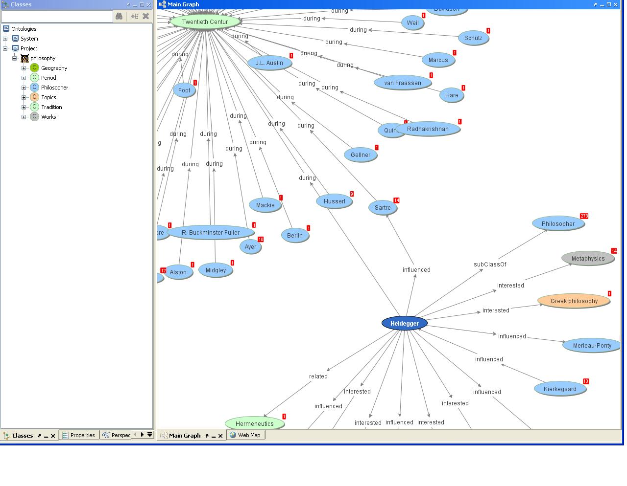
Task: Click the pin icon on the Classes tab
Action: (39, 436)
